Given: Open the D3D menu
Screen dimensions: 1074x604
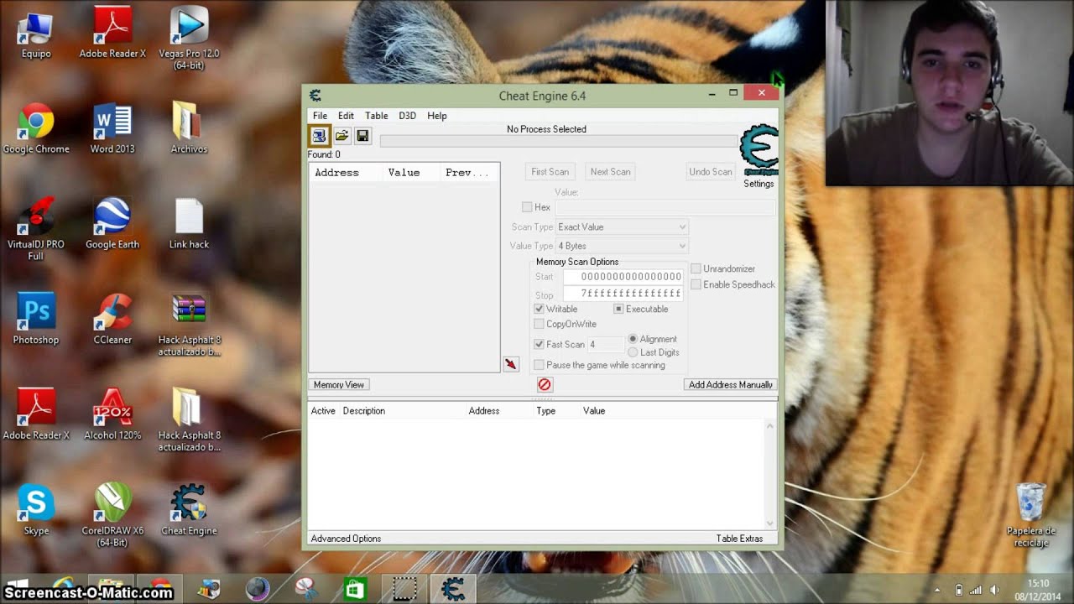Looking at the screenshot, I should coord(407,116).
